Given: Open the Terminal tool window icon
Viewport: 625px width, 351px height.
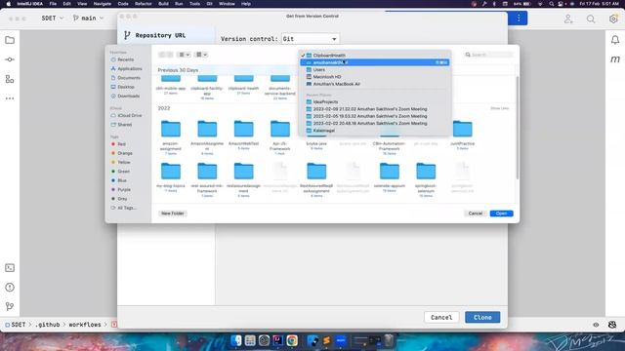Looking at the screenshot, I should coord(10,268).
